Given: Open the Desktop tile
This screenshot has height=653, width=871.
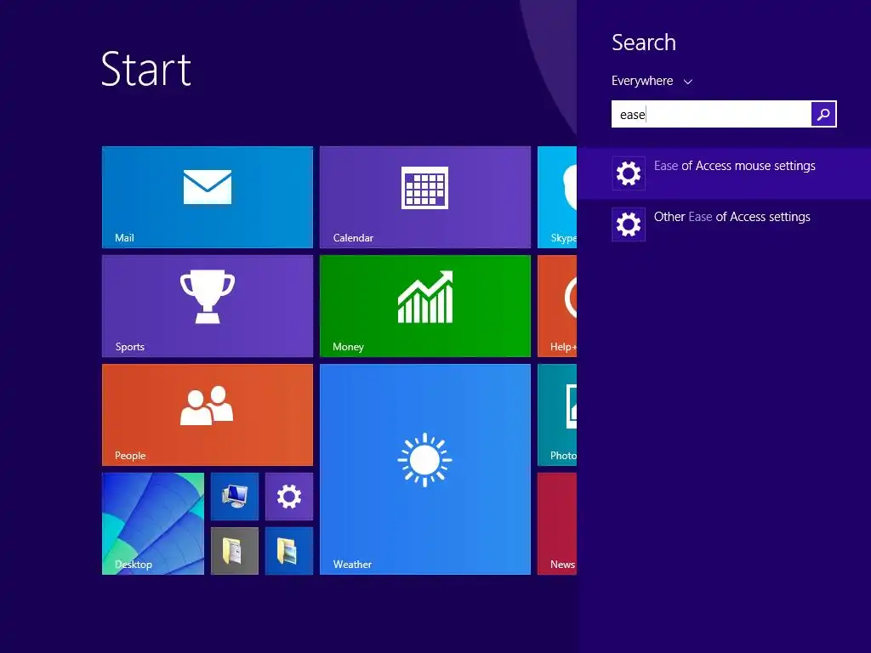Looking at the screenshot, I should [x=153, y=524].
